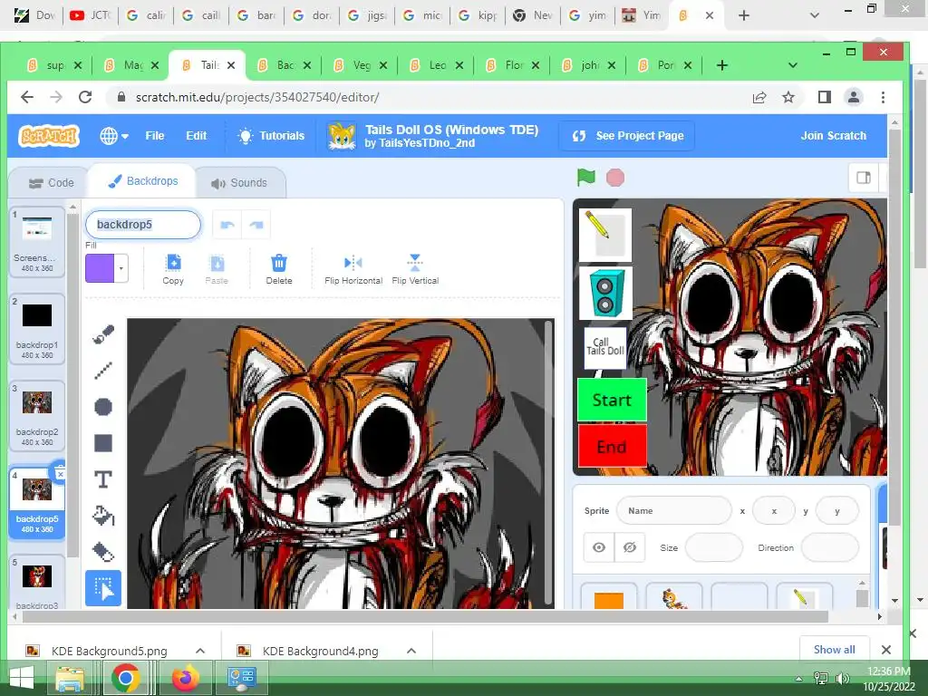928x696 pixels.
Task: Select the Line tool
Action: (x=103, y=371)
